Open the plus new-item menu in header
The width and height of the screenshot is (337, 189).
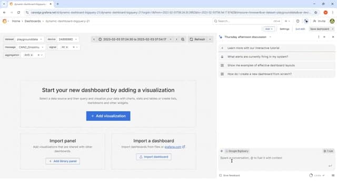(287, 21)
